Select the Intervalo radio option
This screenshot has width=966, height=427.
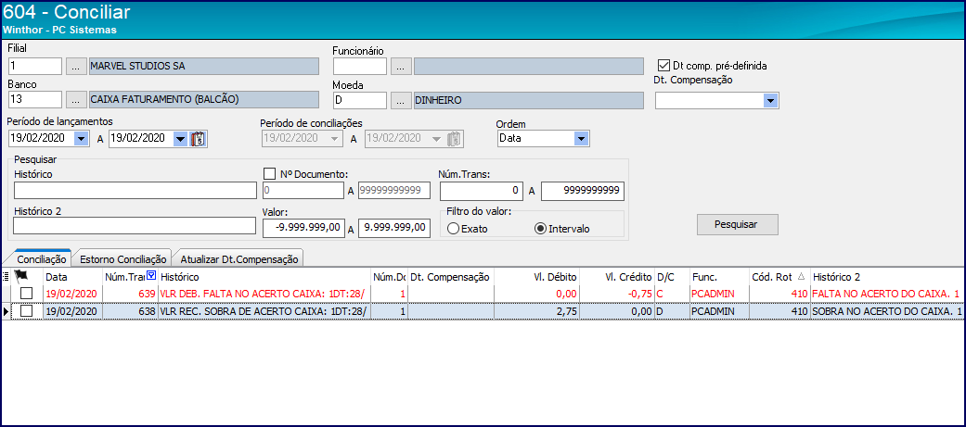point(540,229)
